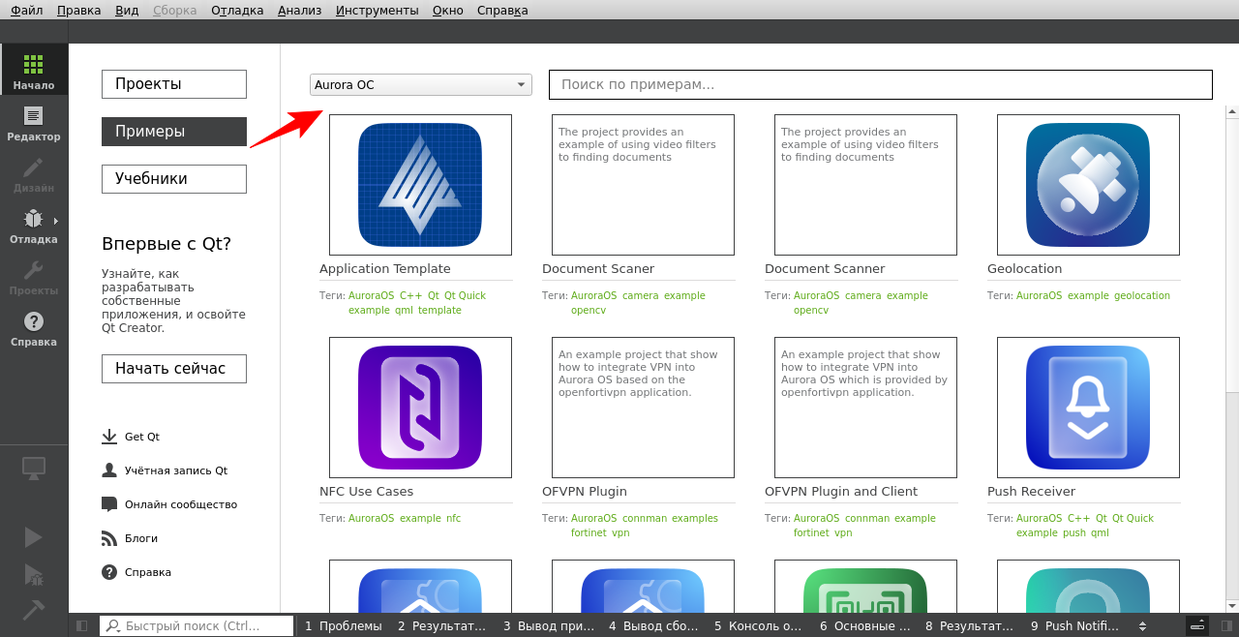This screenshot has height=637, width=1239.
Task: Open the Отладка mode with the bug icon
Action: (x=34, y=226)
